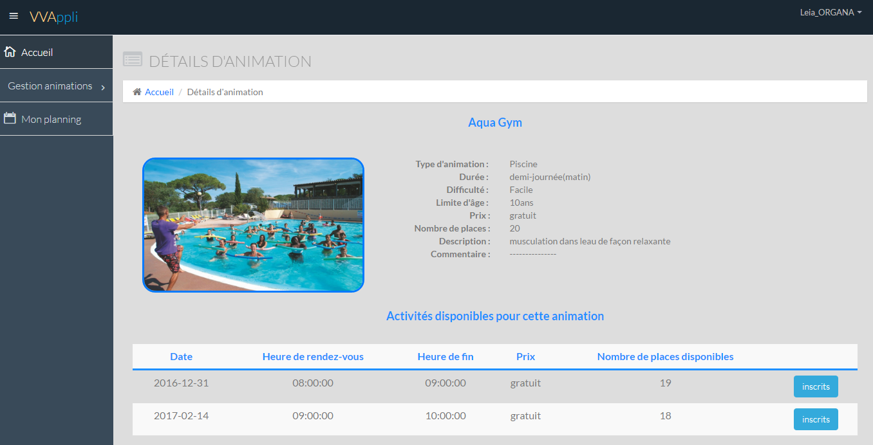Click inscrits button for 2017-02-14 activity
The image size is (873, 445).
point(816,419)
